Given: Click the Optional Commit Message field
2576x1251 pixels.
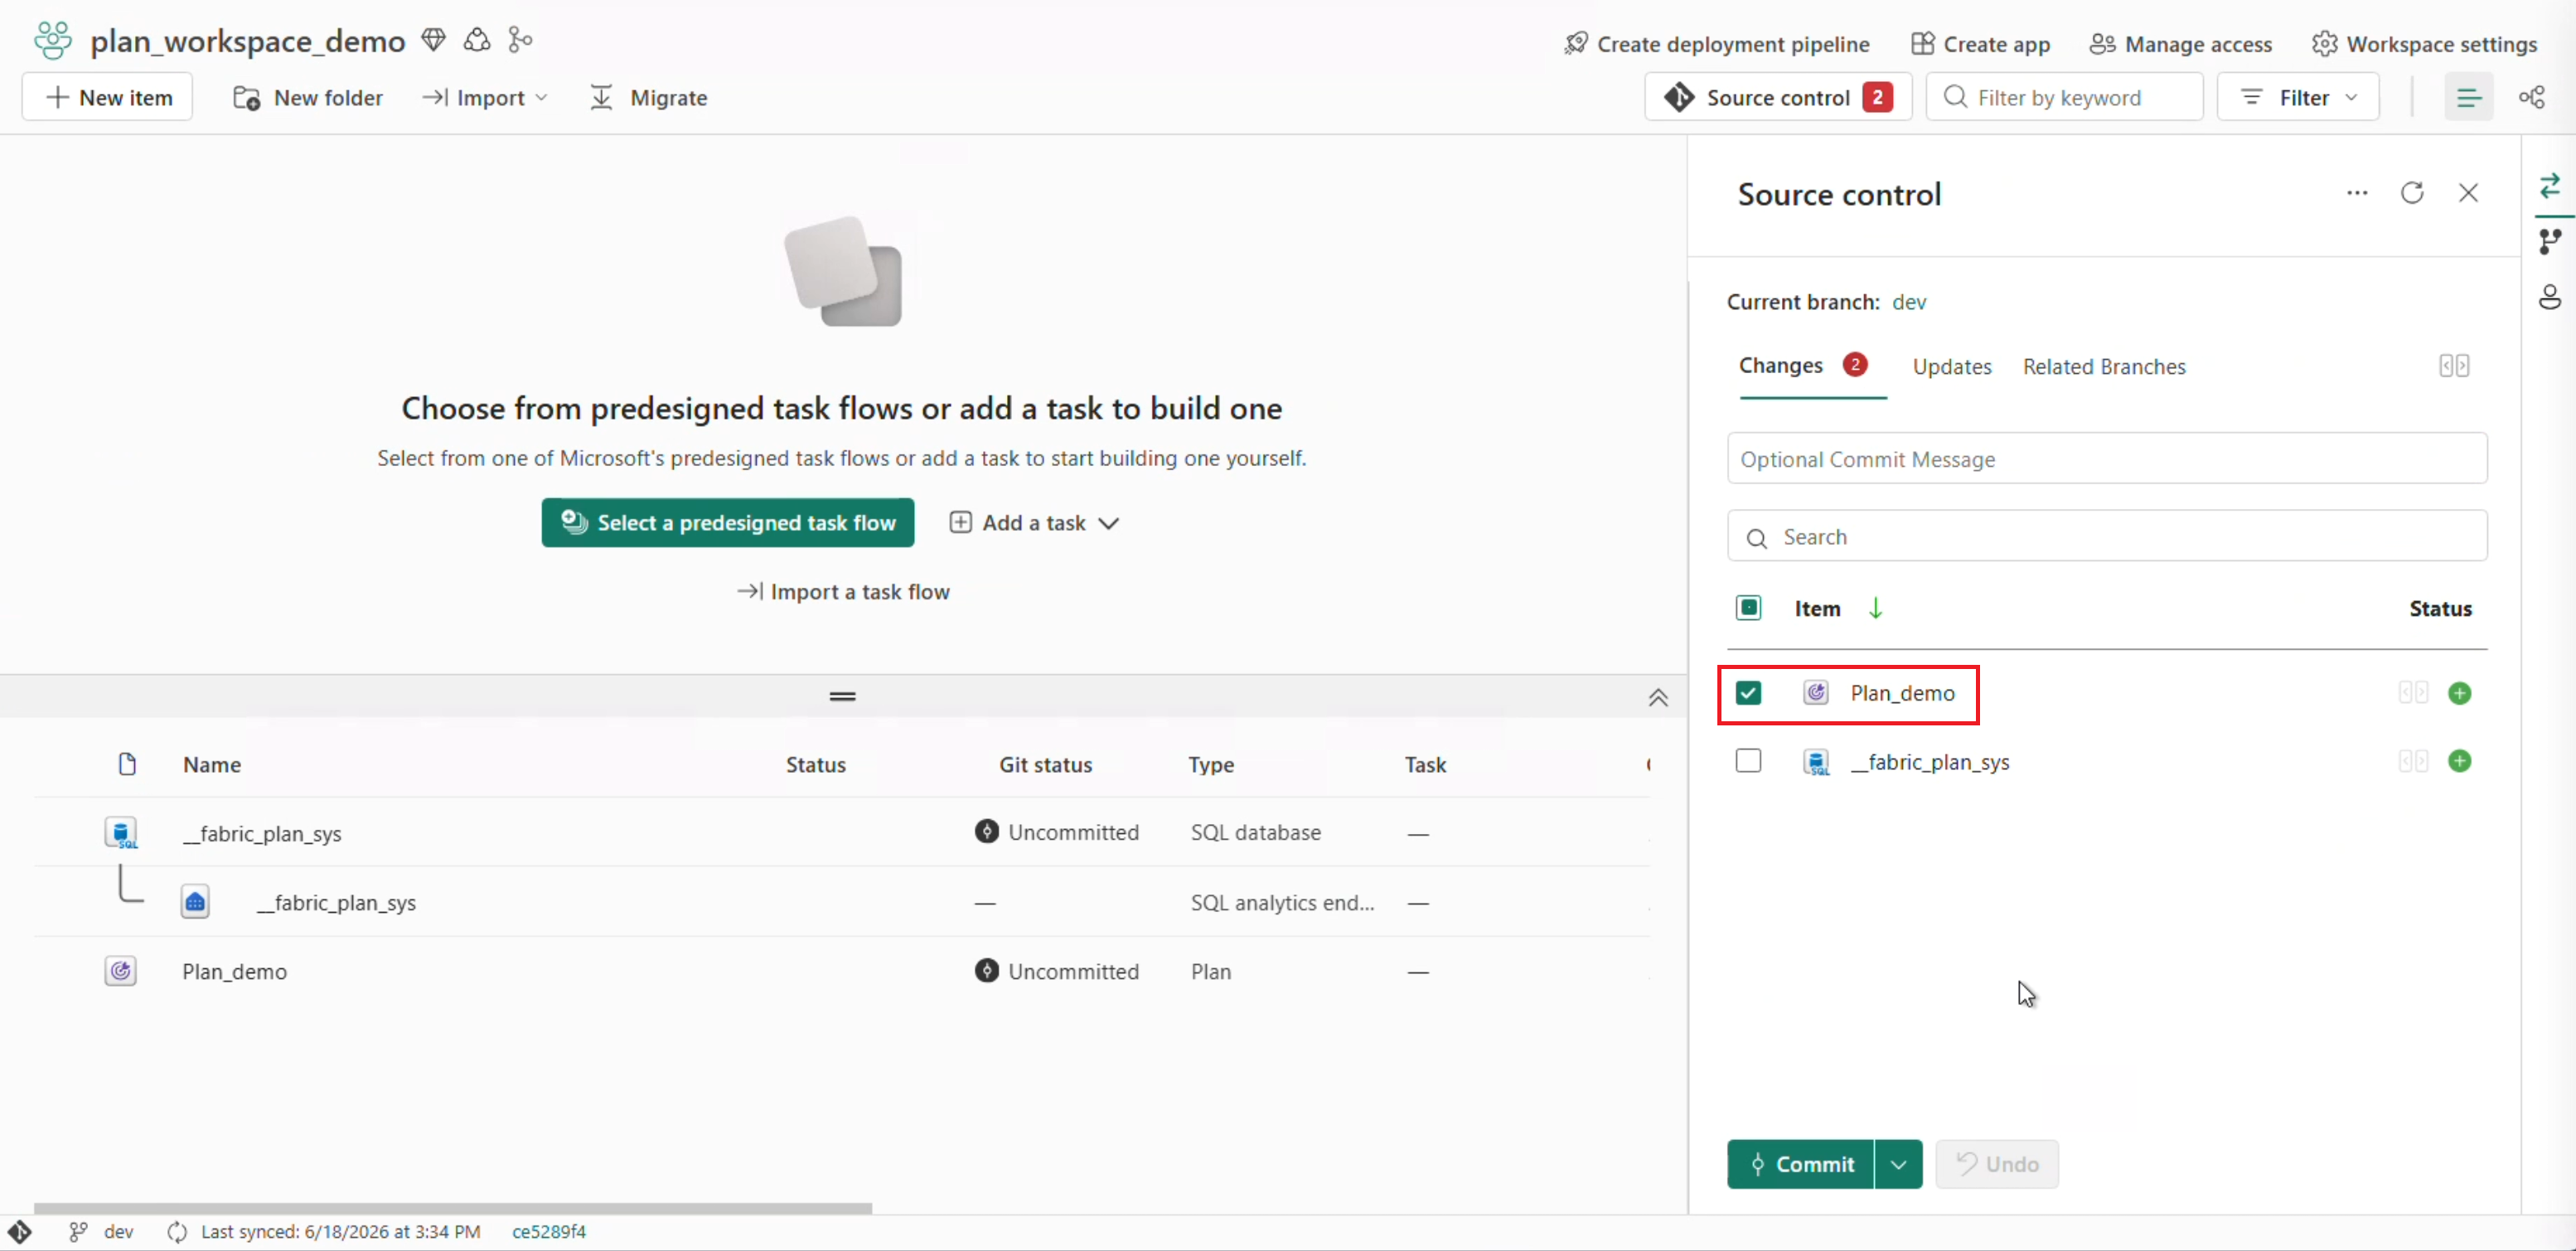Looking at the screenshot, I should point(2107,458).
